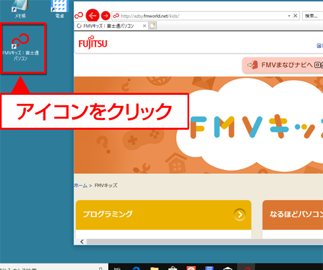Screen dimensions: 323x270
Task: Click the browser back arrow button
Action: pos(92,16)
